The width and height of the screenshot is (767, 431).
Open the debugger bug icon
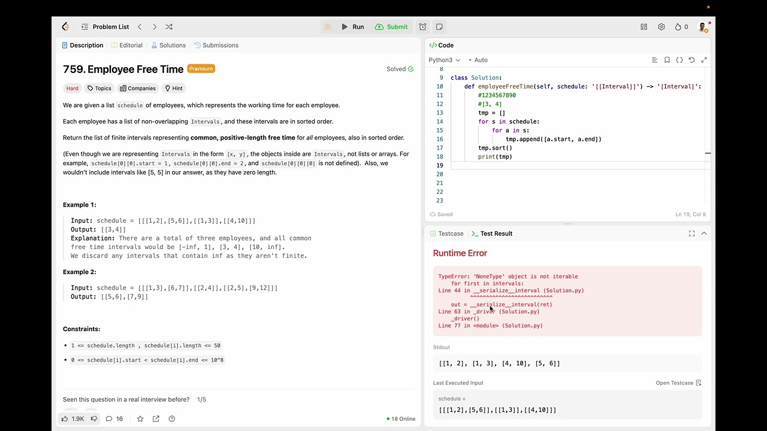327,27
